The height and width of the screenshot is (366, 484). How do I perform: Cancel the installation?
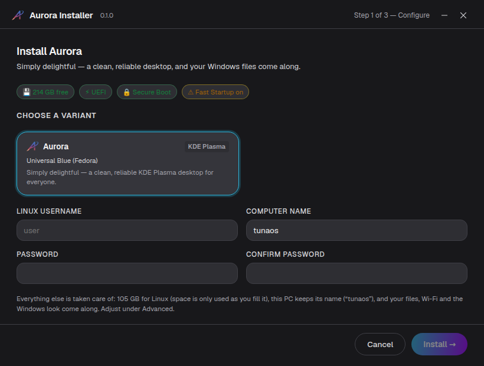click(380, 344)
